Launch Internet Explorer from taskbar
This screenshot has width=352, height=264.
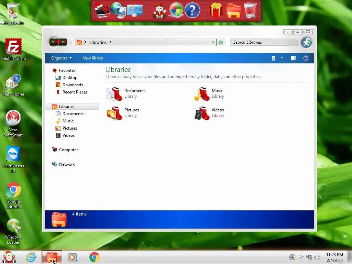coord(31,257)
